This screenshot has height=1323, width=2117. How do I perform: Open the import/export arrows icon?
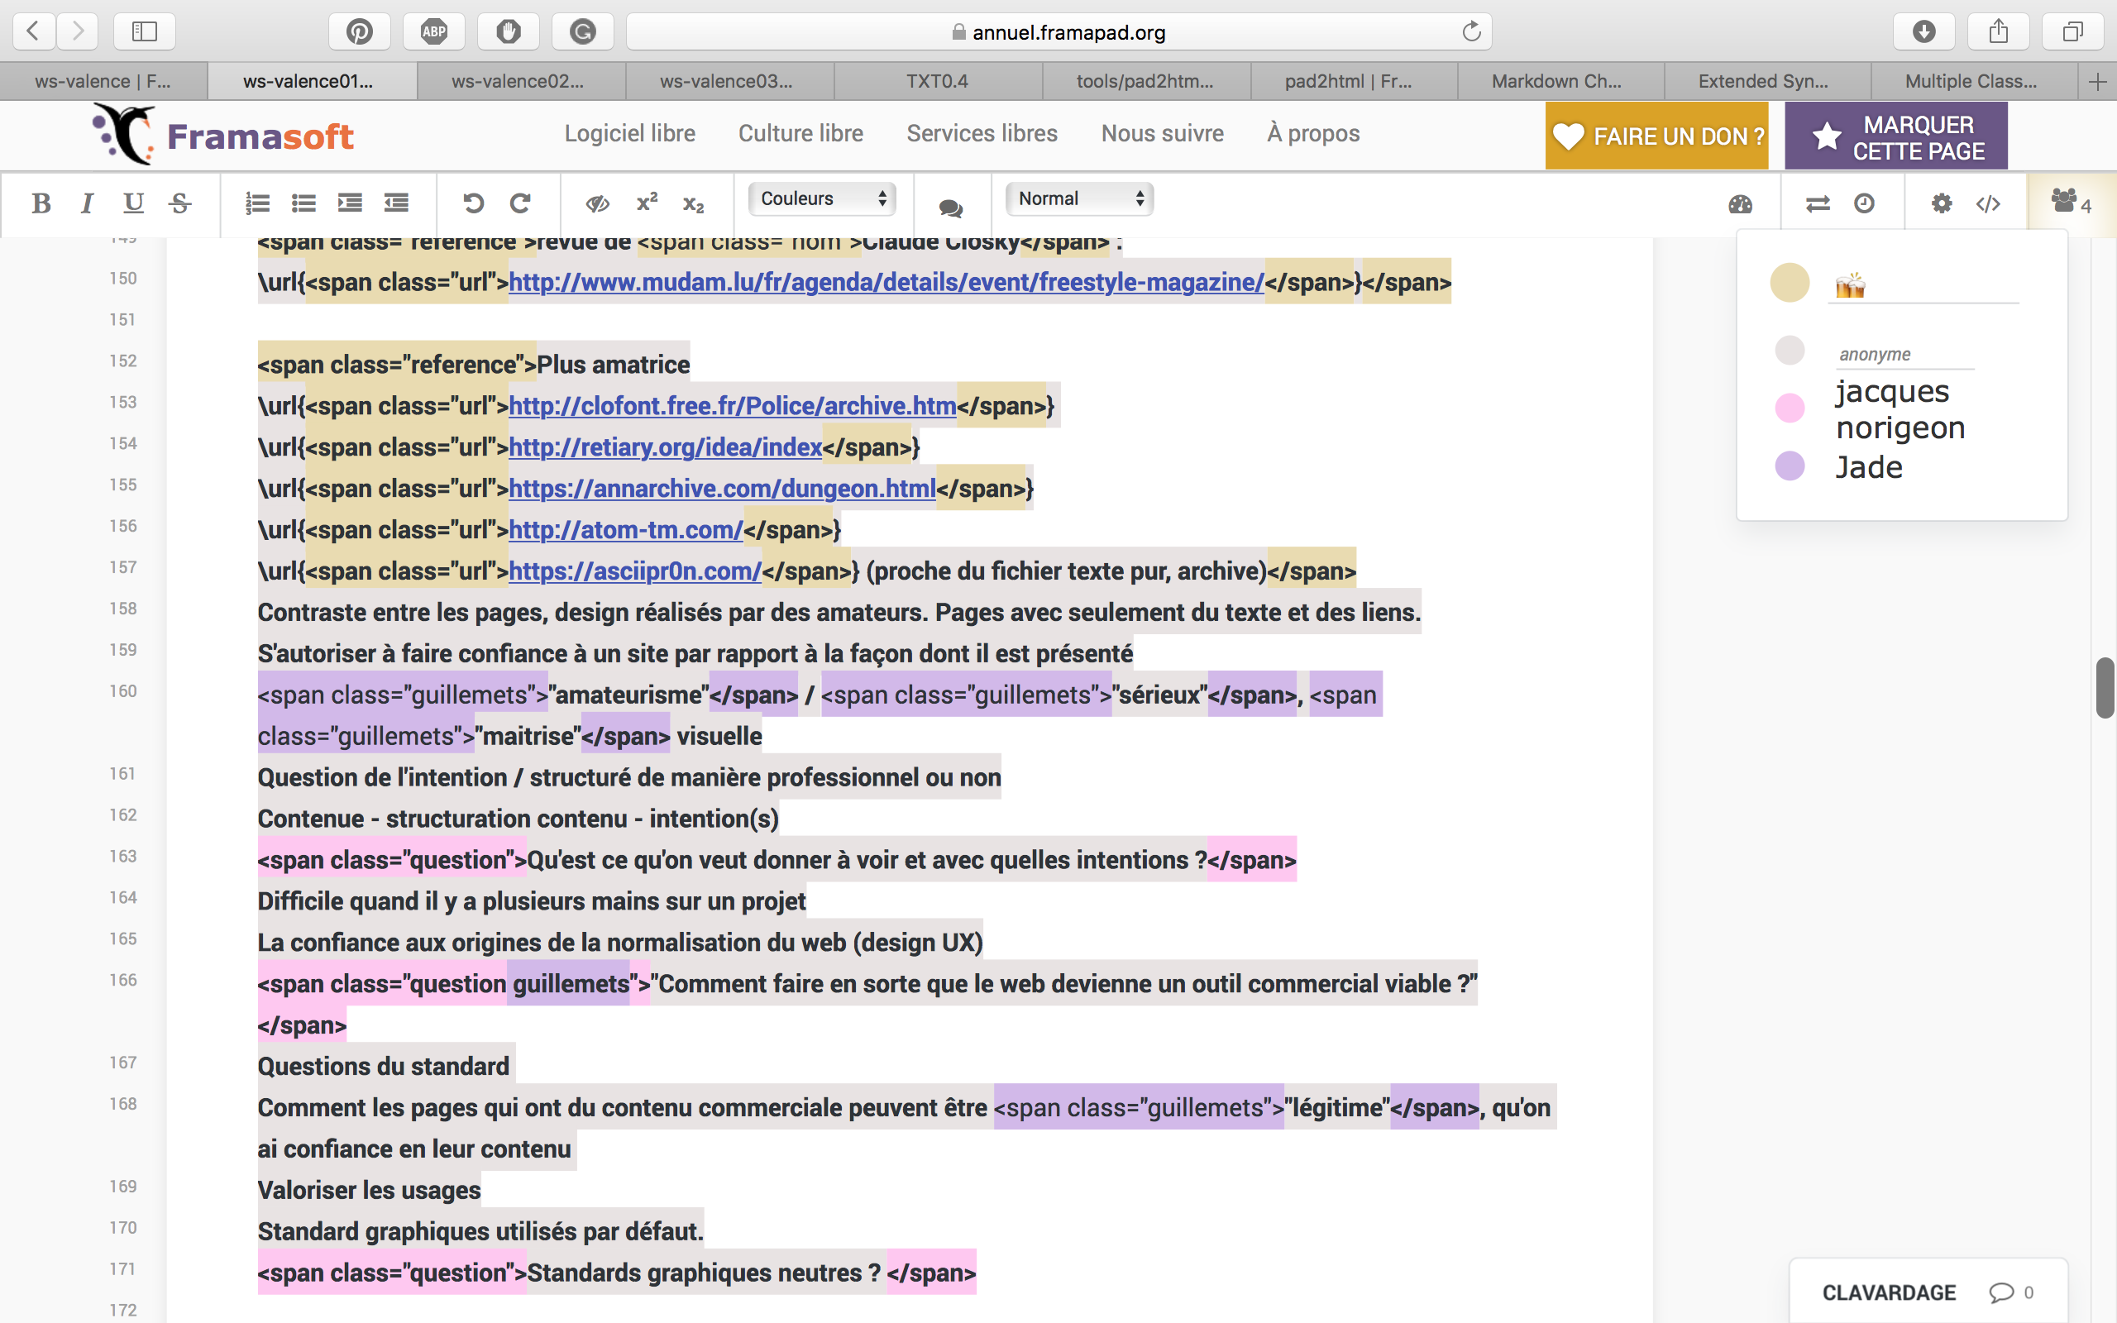[1818, 203]
